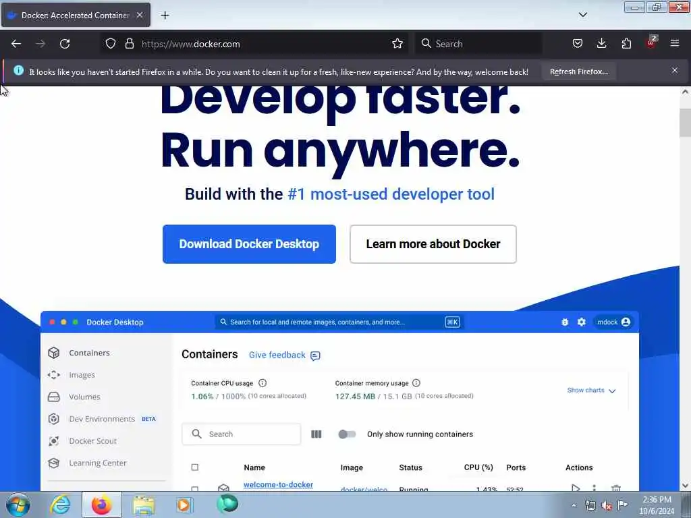
Task: Open the list all tabs dropdown arrow
Action: point(583,15)
